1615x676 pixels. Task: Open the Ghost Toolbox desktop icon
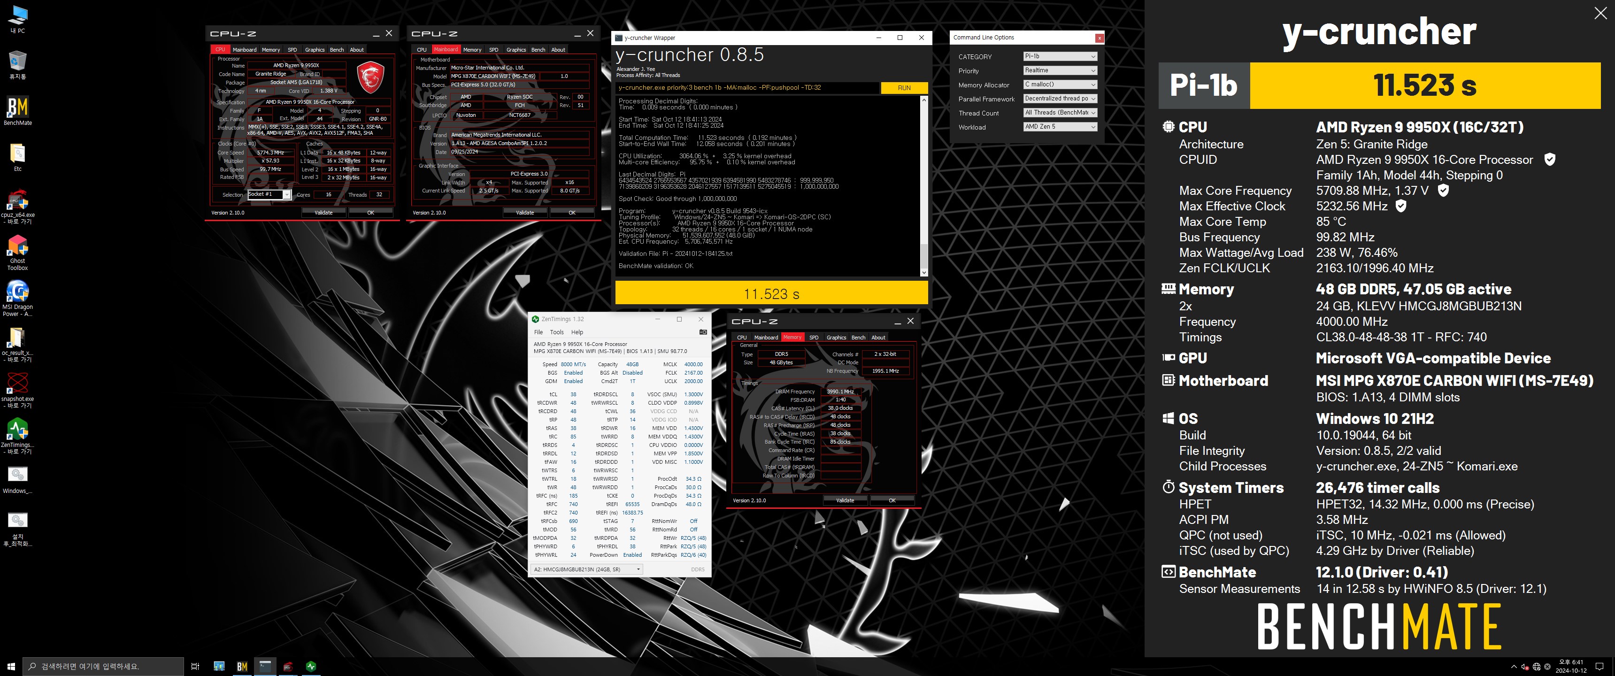[x=17, y=252]
